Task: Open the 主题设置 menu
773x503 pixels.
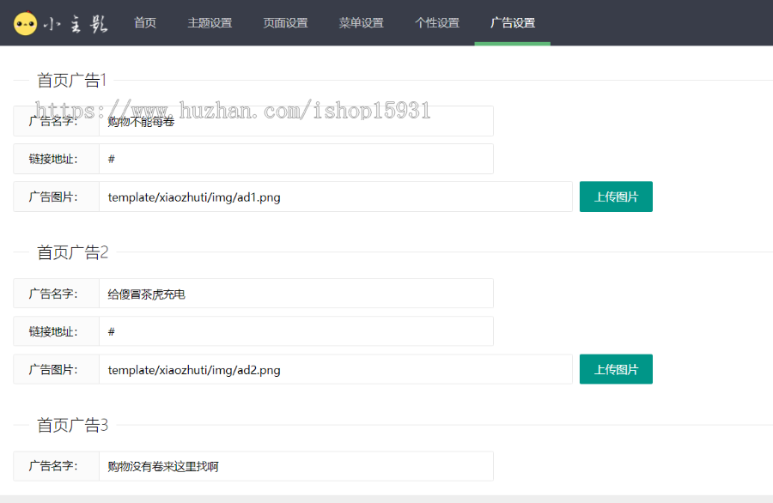Action: click(210, 22)
